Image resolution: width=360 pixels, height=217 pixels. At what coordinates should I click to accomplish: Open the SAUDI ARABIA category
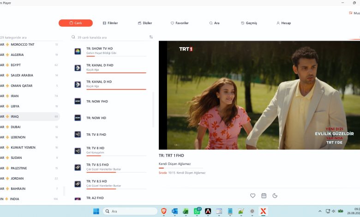(30, 75)
